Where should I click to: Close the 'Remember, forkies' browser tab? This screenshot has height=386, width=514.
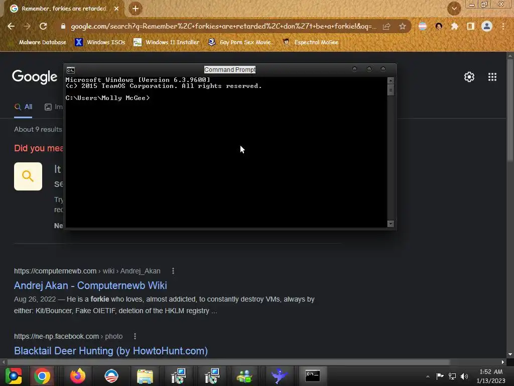[116, 9]
